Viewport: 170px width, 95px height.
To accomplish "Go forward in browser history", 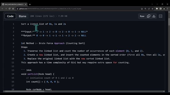I will pos(6,9).
